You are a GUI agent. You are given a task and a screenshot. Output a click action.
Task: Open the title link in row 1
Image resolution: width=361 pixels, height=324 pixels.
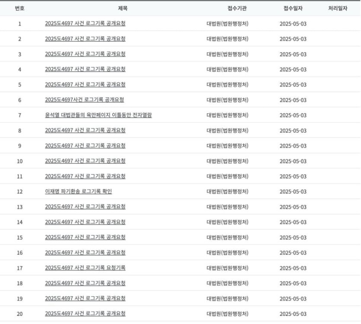coord(85,23)
